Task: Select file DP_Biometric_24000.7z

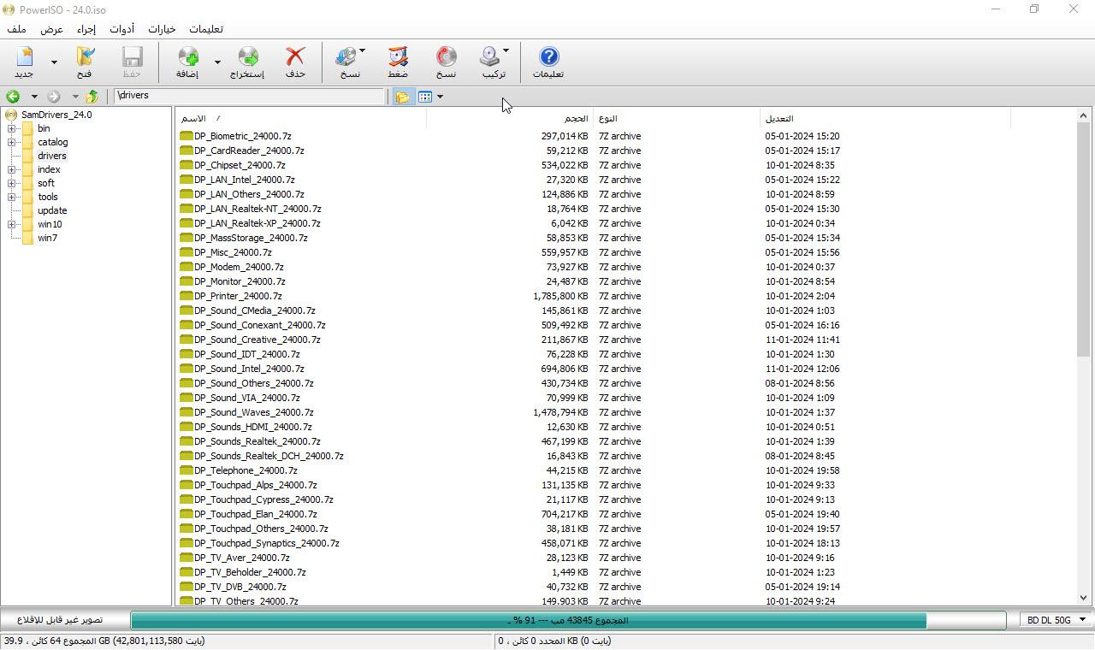Action: click(x=242, y=136)
